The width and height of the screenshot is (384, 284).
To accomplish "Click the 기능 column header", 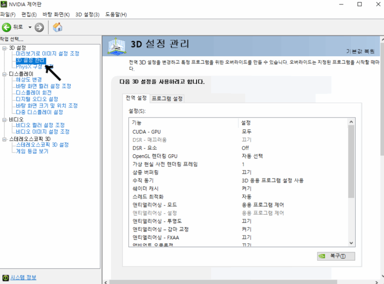I will pyautogui.click(x=184, y=123).
